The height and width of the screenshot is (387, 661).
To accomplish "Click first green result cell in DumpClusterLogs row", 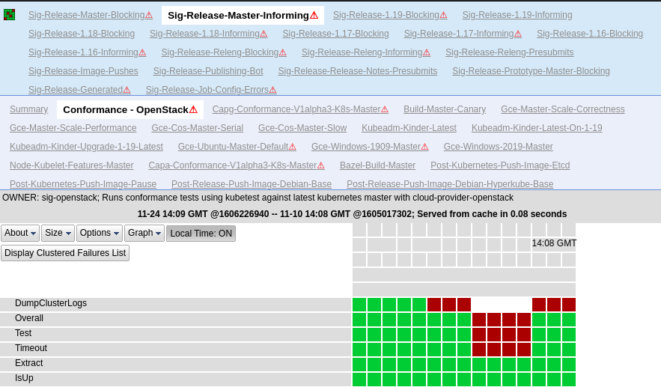I will pos(359,305).
